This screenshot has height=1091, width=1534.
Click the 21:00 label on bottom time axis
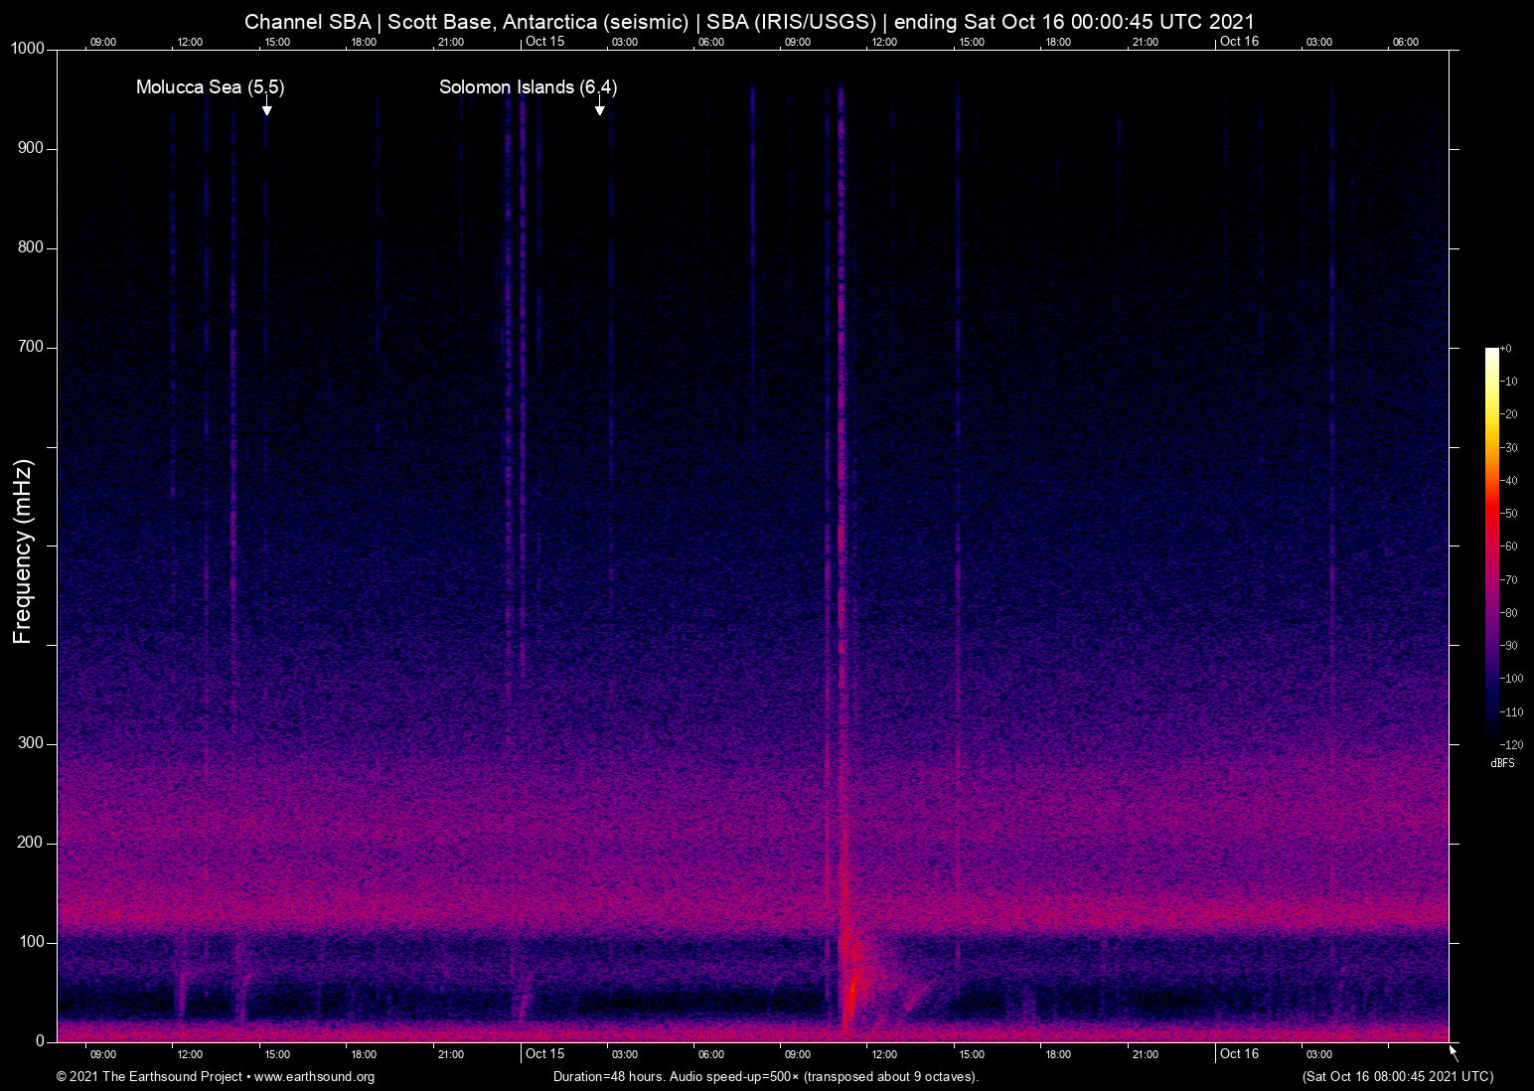451,1053
